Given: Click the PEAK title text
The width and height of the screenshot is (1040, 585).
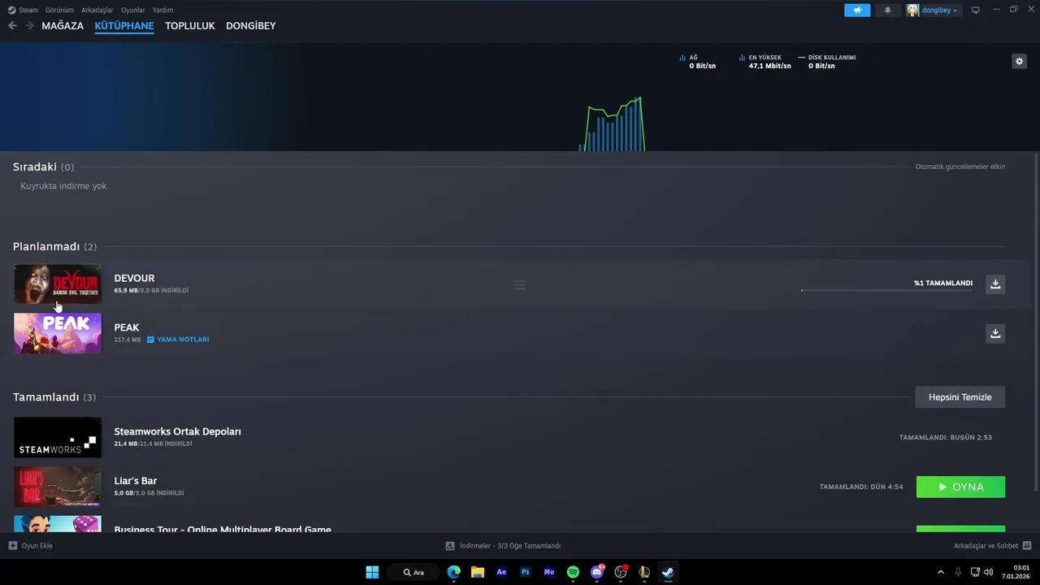Looking at the screenshot, I should 127,327.
